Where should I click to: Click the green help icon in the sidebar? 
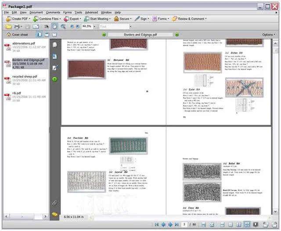(x=55, y=79)
